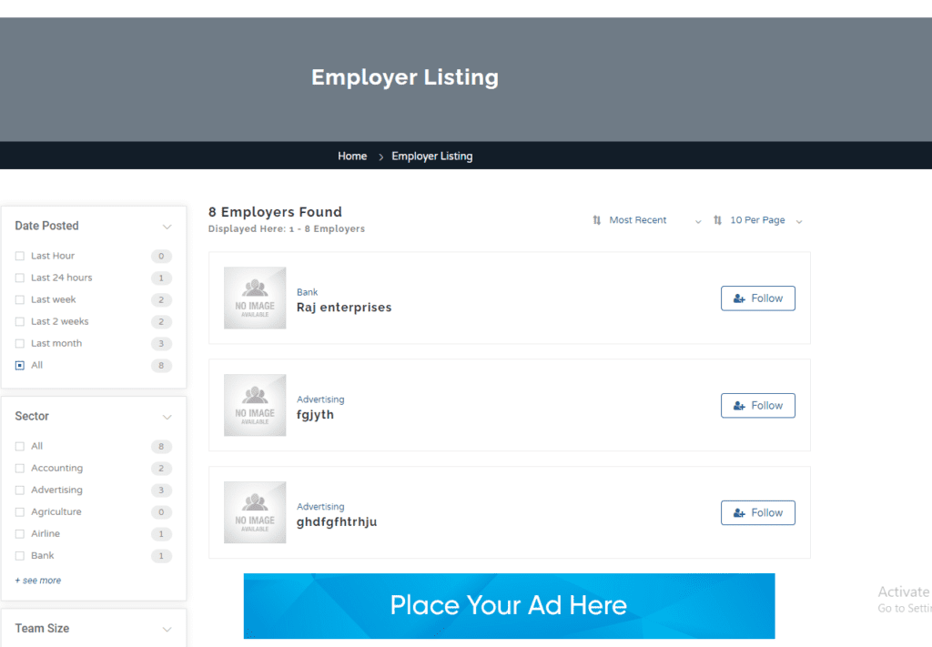The height and width of the screenshot is (647, 932).
Task: Click see more under Sector list
Action: (x=38, y=581)
